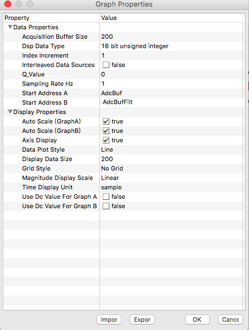249x330 pixels.
Task: Collapse the Display Properties group
Action: [10, 112]
